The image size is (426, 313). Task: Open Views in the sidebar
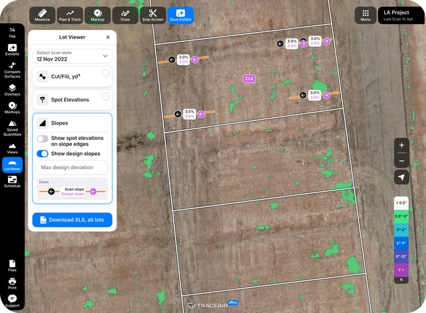tap(12, 149)
